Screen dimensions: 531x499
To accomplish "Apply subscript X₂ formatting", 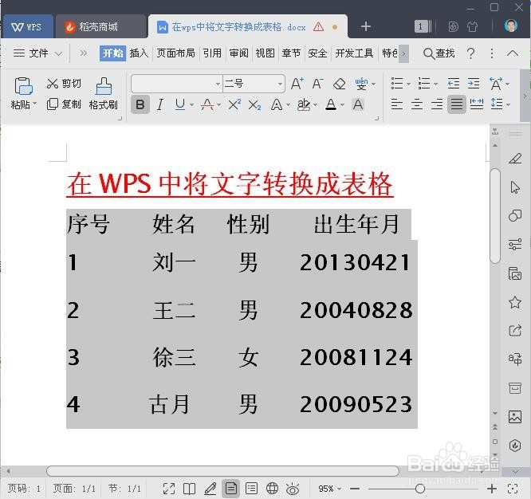I will 254,105.
